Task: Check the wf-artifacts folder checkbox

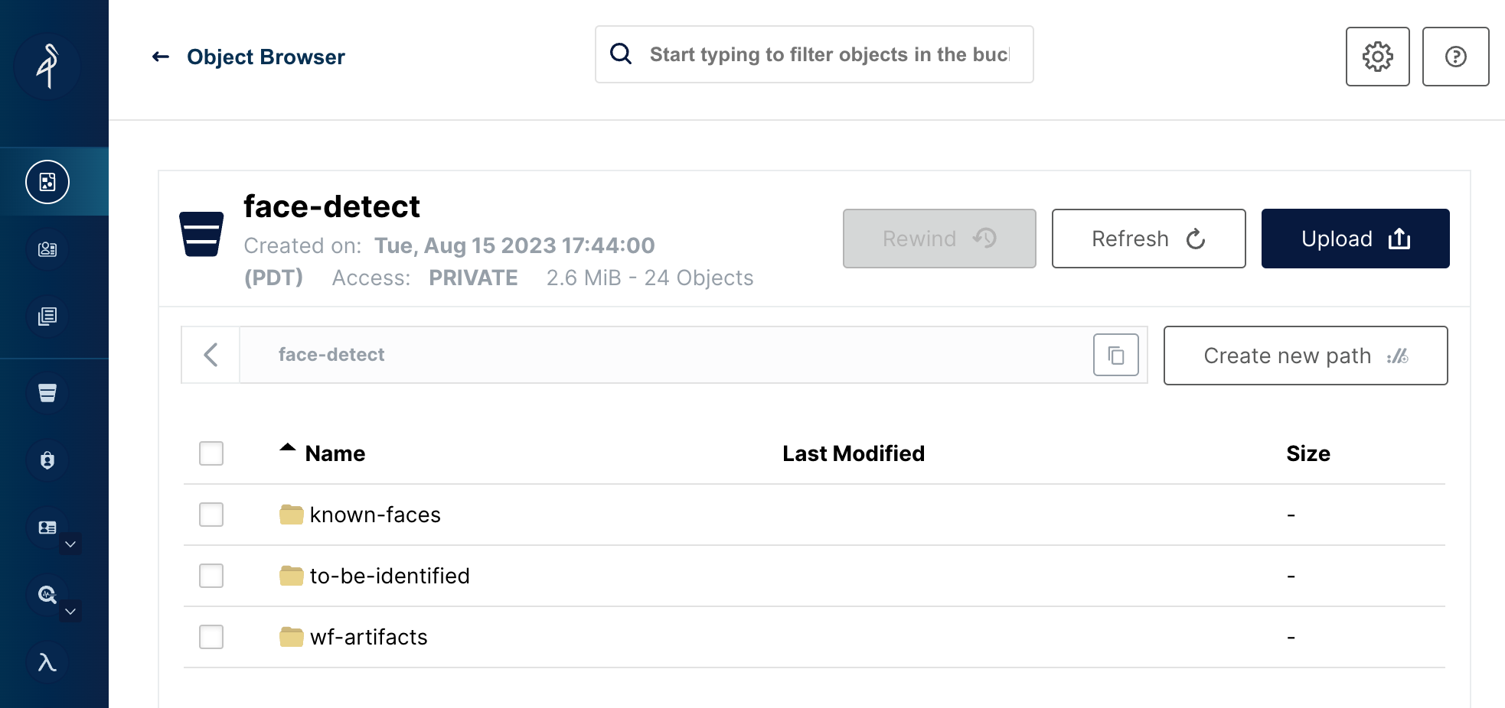Action: 211,637
